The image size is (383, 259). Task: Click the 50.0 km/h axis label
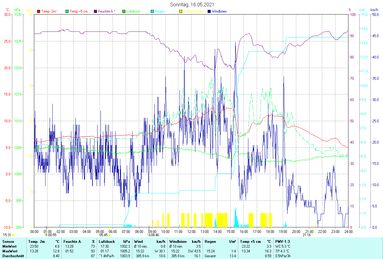375,15
